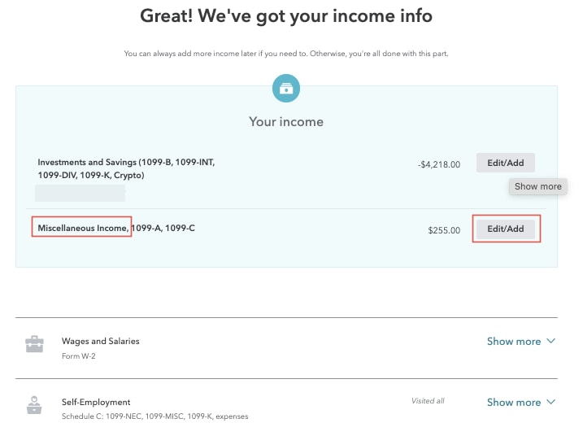Click Investments and Savings label text
The image size is (583, 436).
pyautogui.click(x=126, y=168)
